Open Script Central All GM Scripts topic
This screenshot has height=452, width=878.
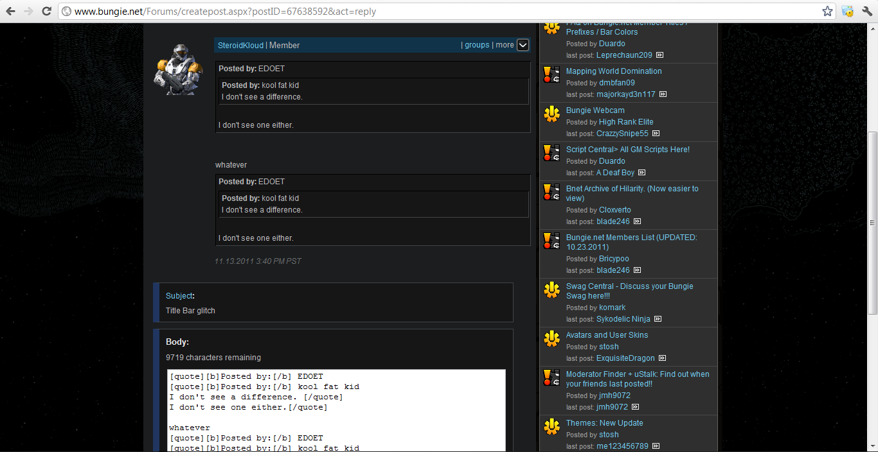pos(628,150)
